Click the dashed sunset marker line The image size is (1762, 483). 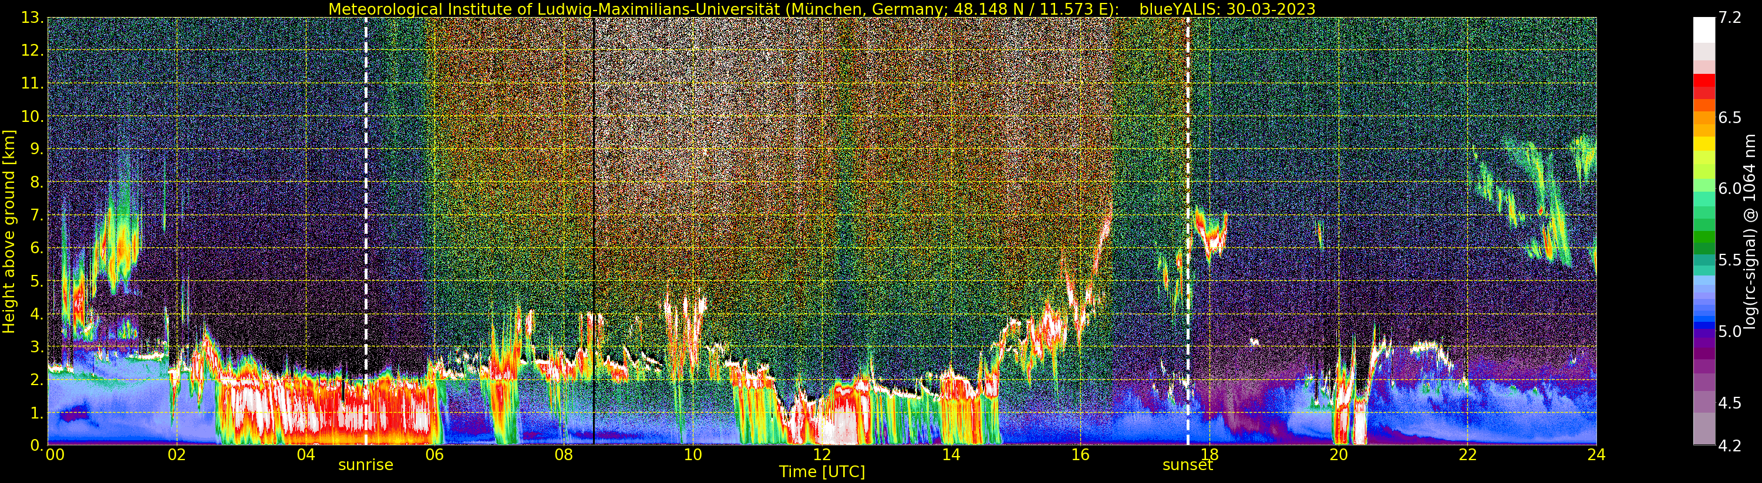1188,231
